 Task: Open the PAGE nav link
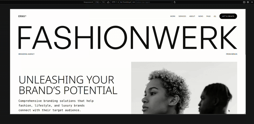pos(209,16)
